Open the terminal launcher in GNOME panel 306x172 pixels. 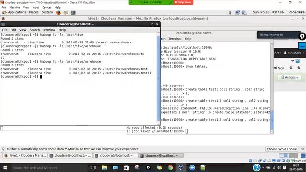pyautogui.click(x=73, y=12)
